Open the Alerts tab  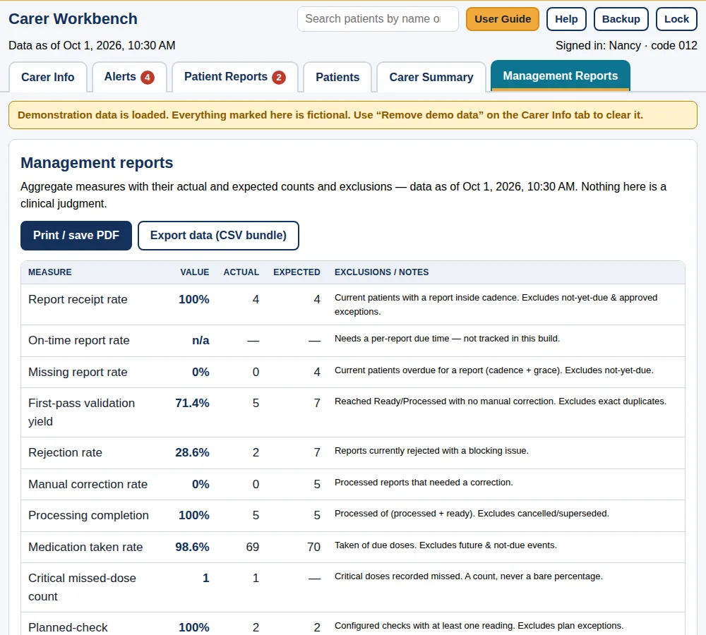point(129,77)
